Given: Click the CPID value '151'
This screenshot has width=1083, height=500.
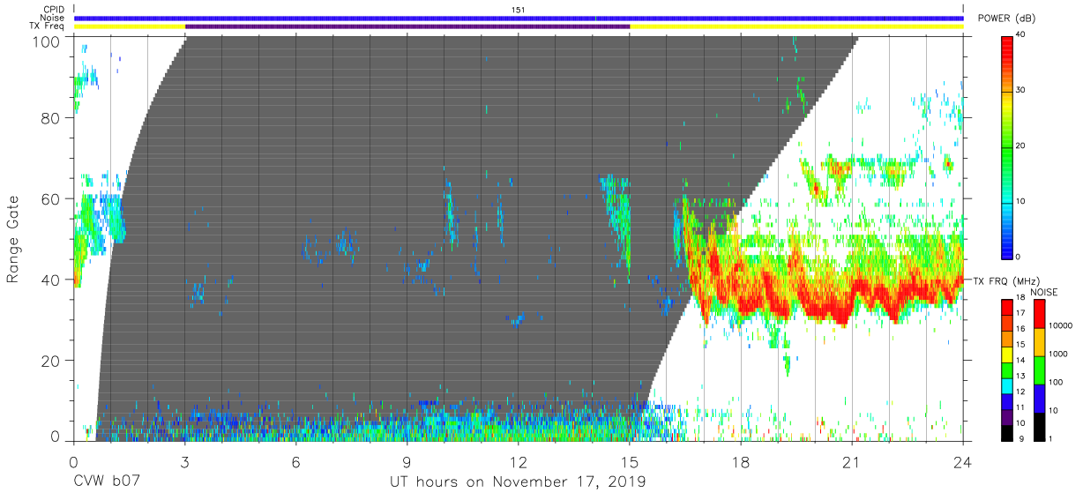Looking at the screenshot, I should pos(519,10).
